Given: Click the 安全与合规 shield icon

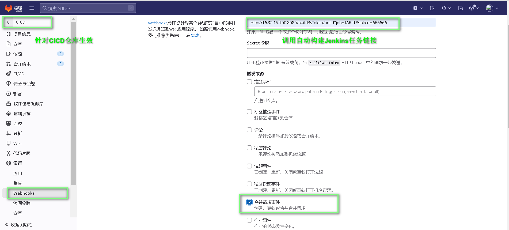Looking at the screenshot, I should [x=9, y=84].
